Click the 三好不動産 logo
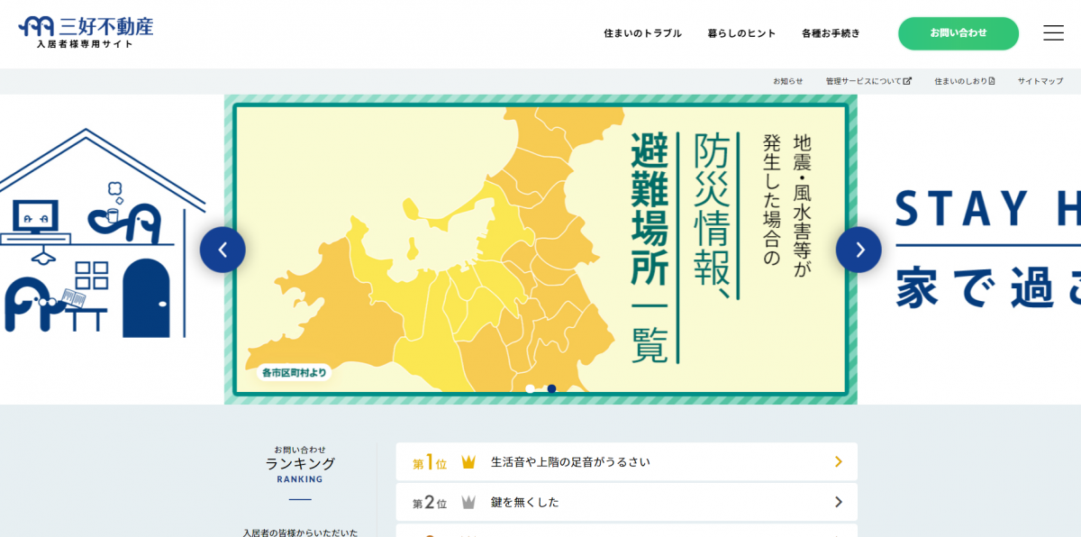This screenshot has width=1081, height=537. pyautogui.click(x=86, y=32)
